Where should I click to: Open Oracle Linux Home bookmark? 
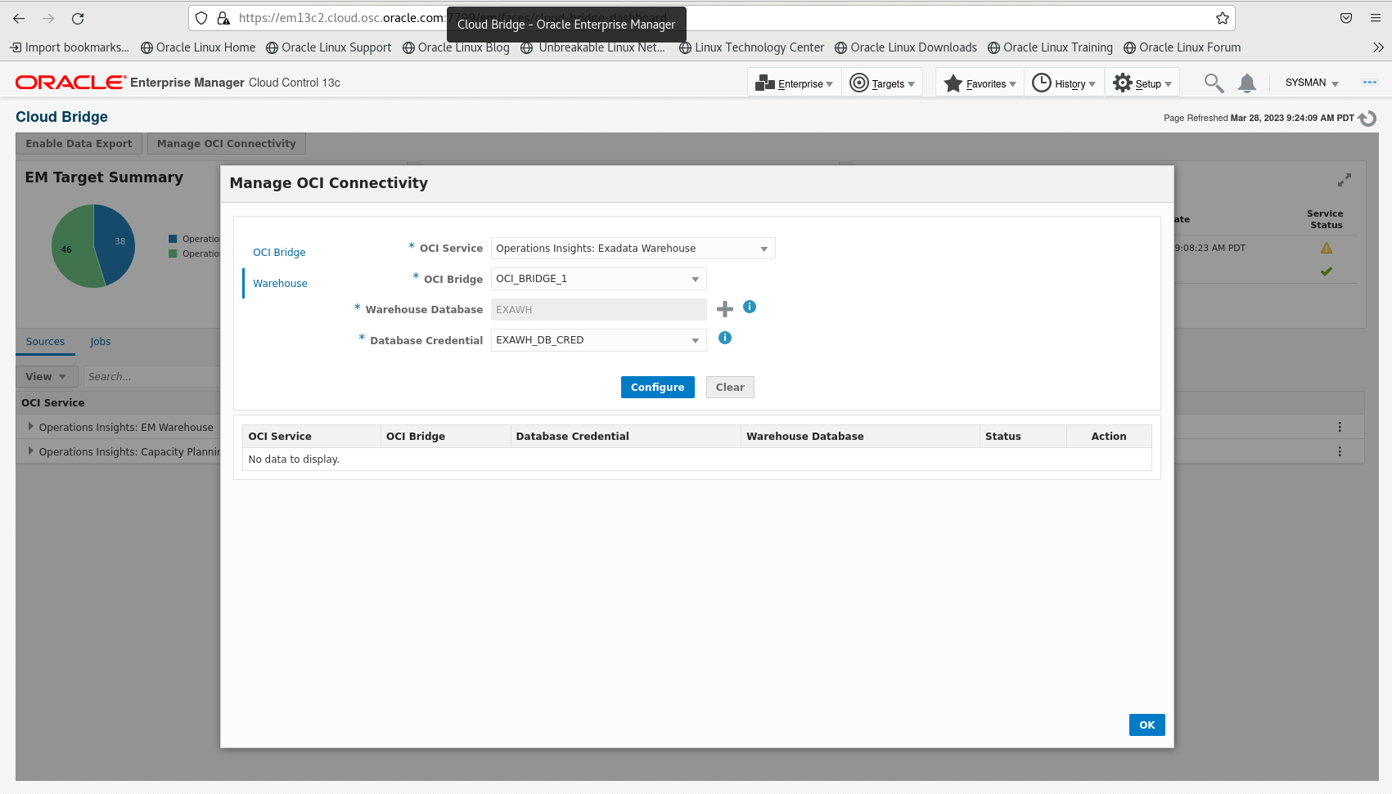[x=198, y=47]
